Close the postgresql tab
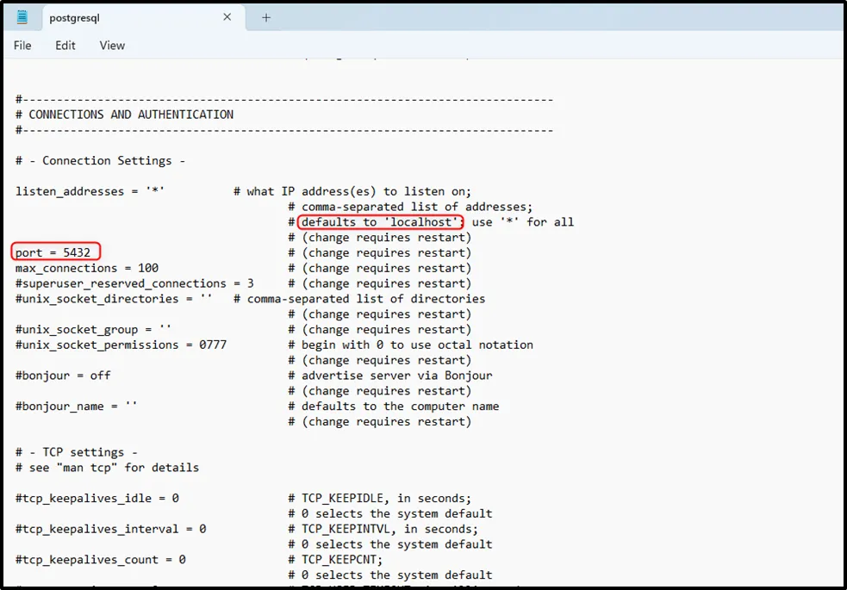 (227, 17)
